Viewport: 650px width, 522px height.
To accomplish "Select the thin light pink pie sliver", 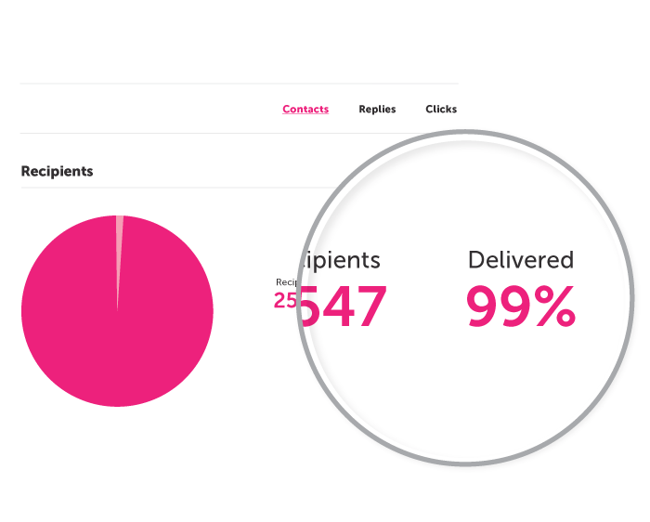I will 119,249.
